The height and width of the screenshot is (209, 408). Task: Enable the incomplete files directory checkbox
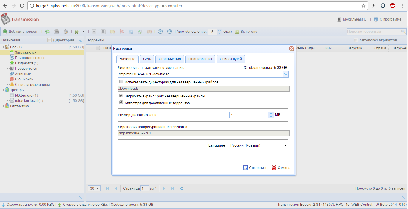point(121,82)
